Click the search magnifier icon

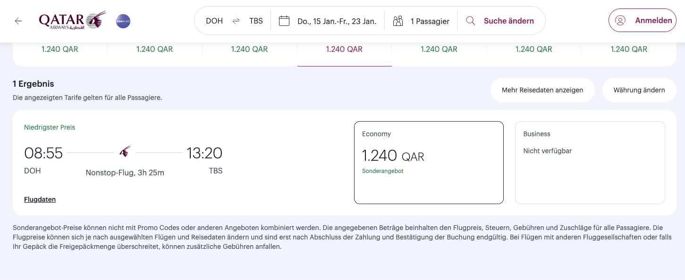click(470, 21)
